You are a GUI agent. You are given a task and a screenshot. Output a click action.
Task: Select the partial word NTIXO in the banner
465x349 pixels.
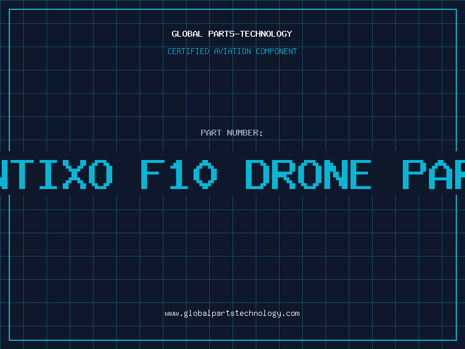point(56,174)
